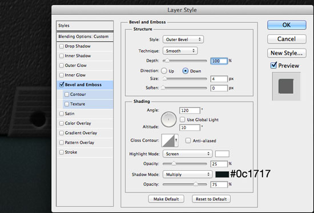Click the Soften slider handle
The width and height of the screenshot is (314, 213).
163,87
